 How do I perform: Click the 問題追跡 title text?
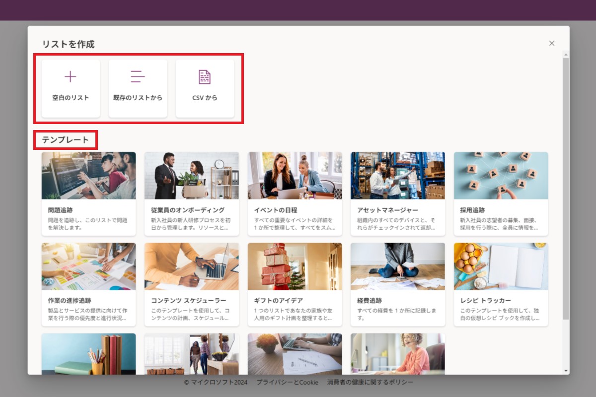(60, 210)
